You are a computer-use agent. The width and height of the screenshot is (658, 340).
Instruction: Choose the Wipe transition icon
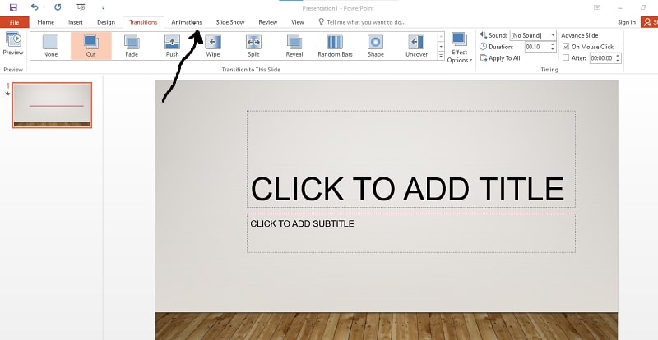(x=212, y=46)
